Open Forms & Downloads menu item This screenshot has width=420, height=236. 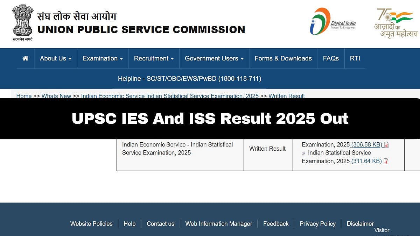pyautogui.click(x=283, y=58)
